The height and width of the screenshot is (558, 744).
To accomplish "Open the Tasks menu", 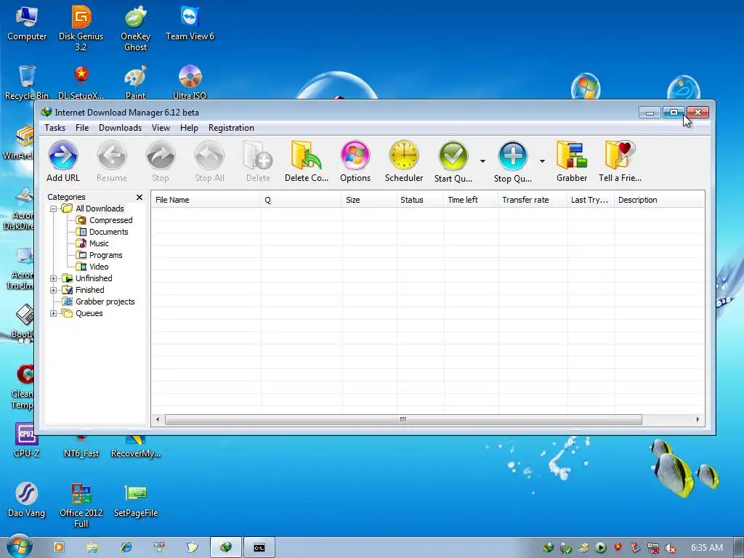I will click(x=54, y=128).
